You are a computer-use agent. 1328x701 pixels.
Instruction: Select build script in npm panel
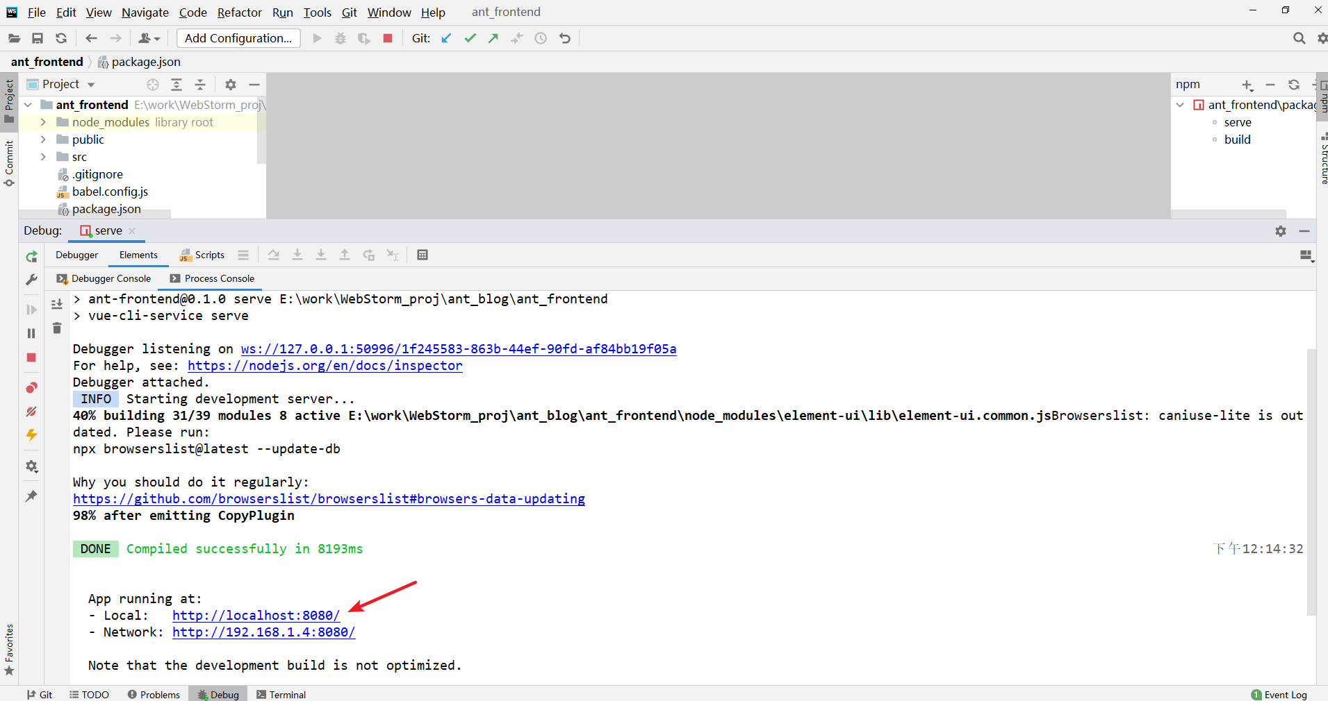tap(1237, 140)
